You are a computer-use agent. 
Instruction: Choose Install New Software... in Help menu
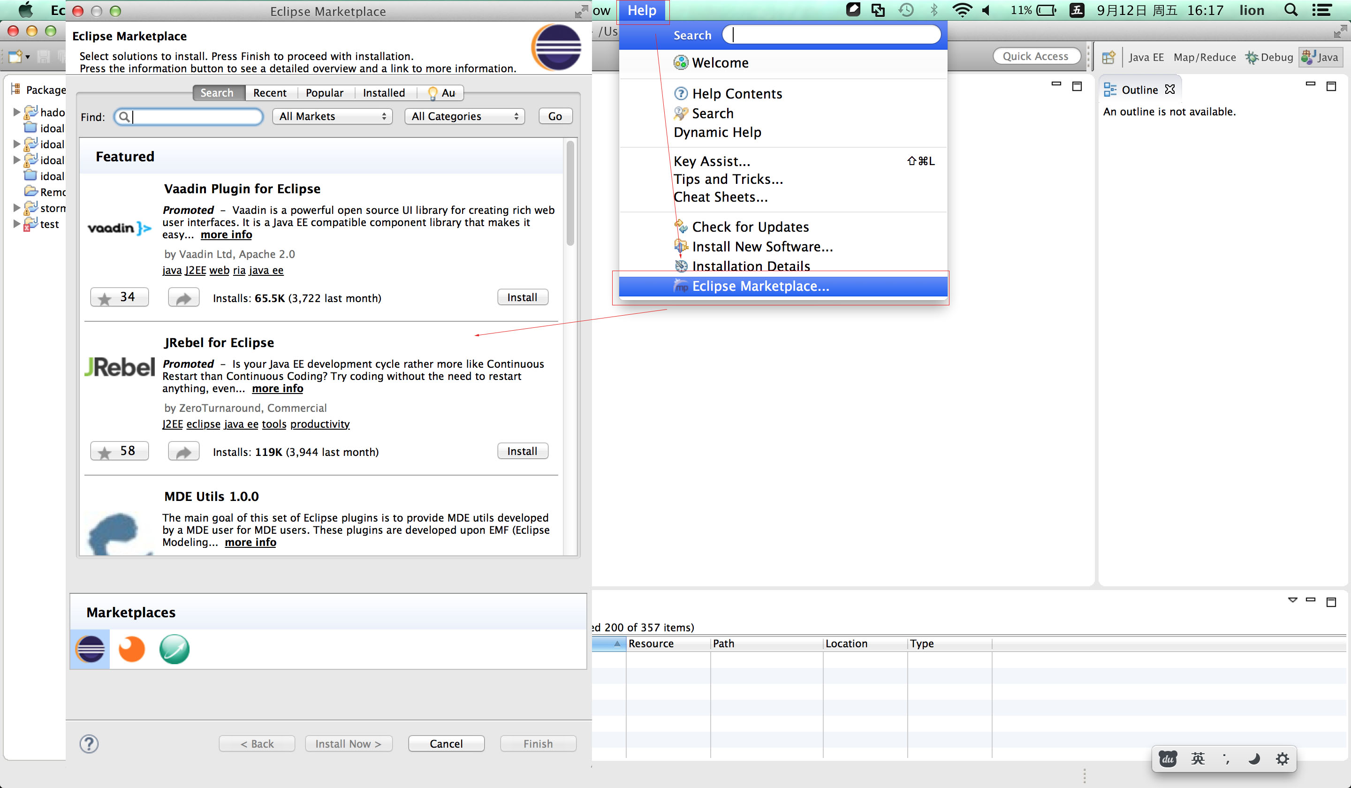783,247
